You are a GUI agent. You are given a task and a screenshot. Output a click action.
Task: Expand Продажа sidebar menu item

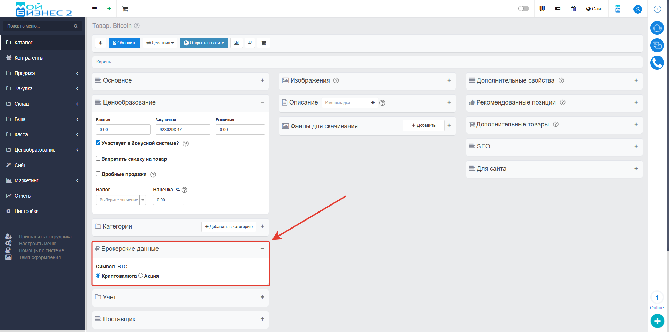(x=43, y=73)
